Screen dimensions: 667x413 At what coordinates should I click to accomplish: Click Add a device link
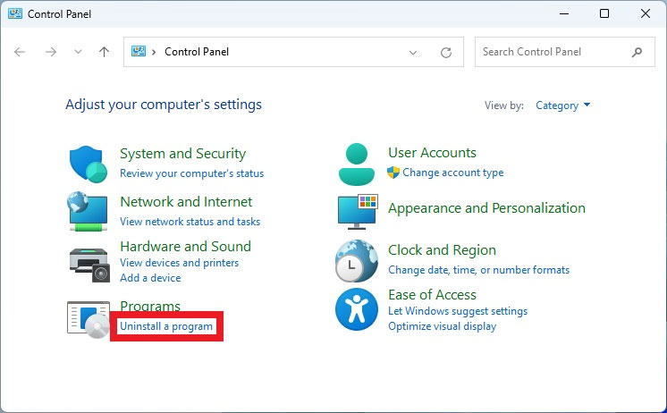[150, 278]
